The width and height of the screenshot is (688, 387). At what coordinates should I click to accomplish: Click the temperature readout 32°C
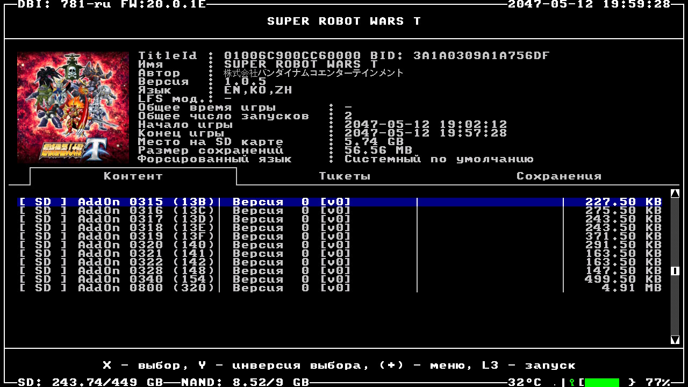click(x=525, y=382)
